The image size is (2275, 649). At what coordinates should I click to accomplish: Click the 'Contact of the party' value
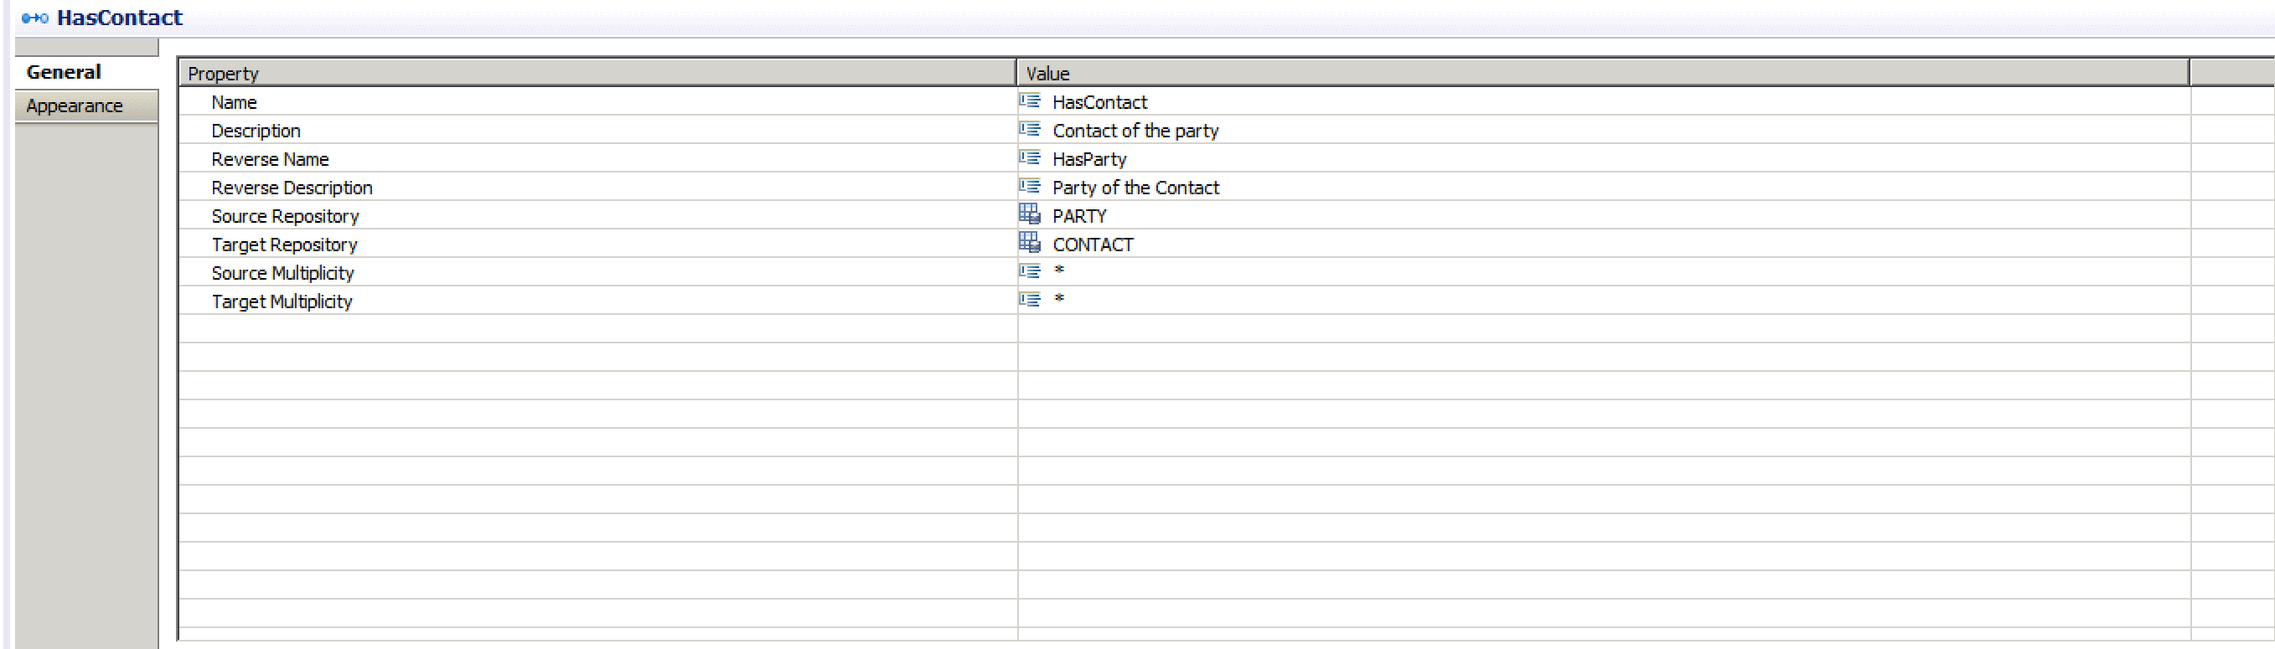coord(1135,131)
